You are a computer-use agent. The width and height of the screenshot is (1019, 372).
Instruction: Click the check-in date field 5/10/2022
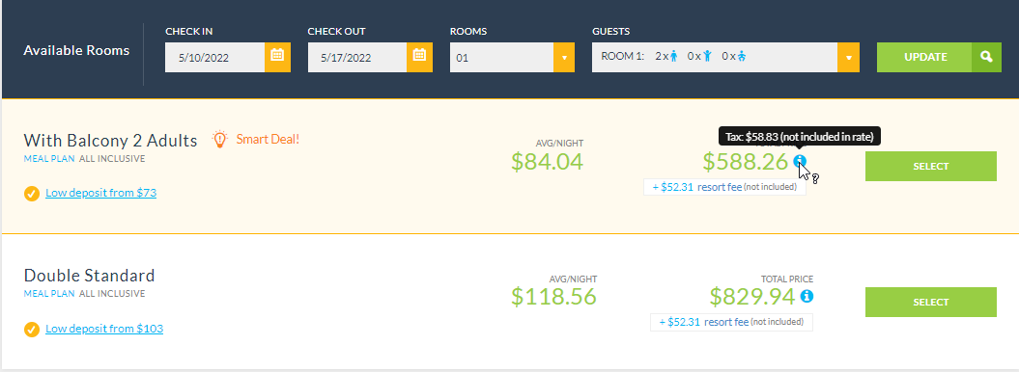point(215,57)
